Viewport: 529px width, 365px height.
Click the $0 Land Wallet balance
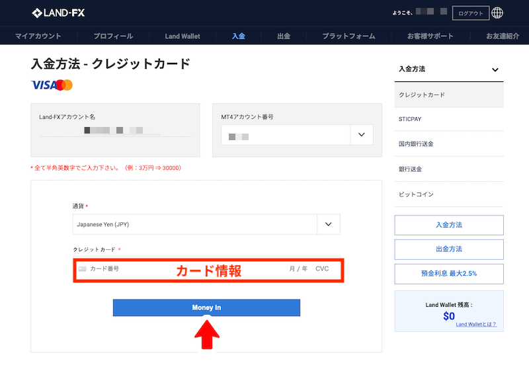pos(449,316)
